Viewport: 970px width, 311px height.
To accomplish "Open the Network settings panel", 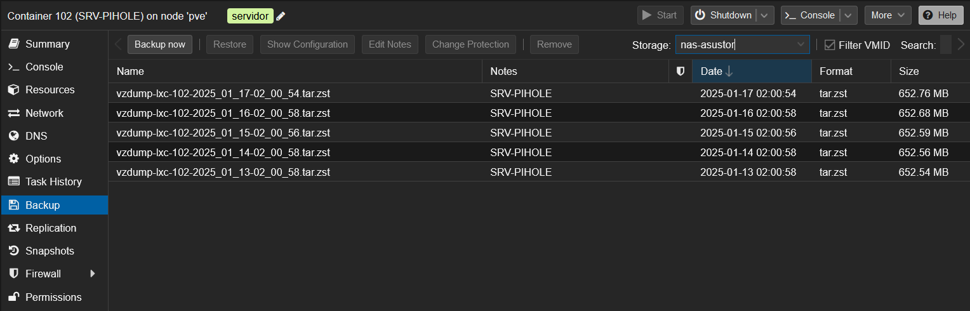I will 44,113.
